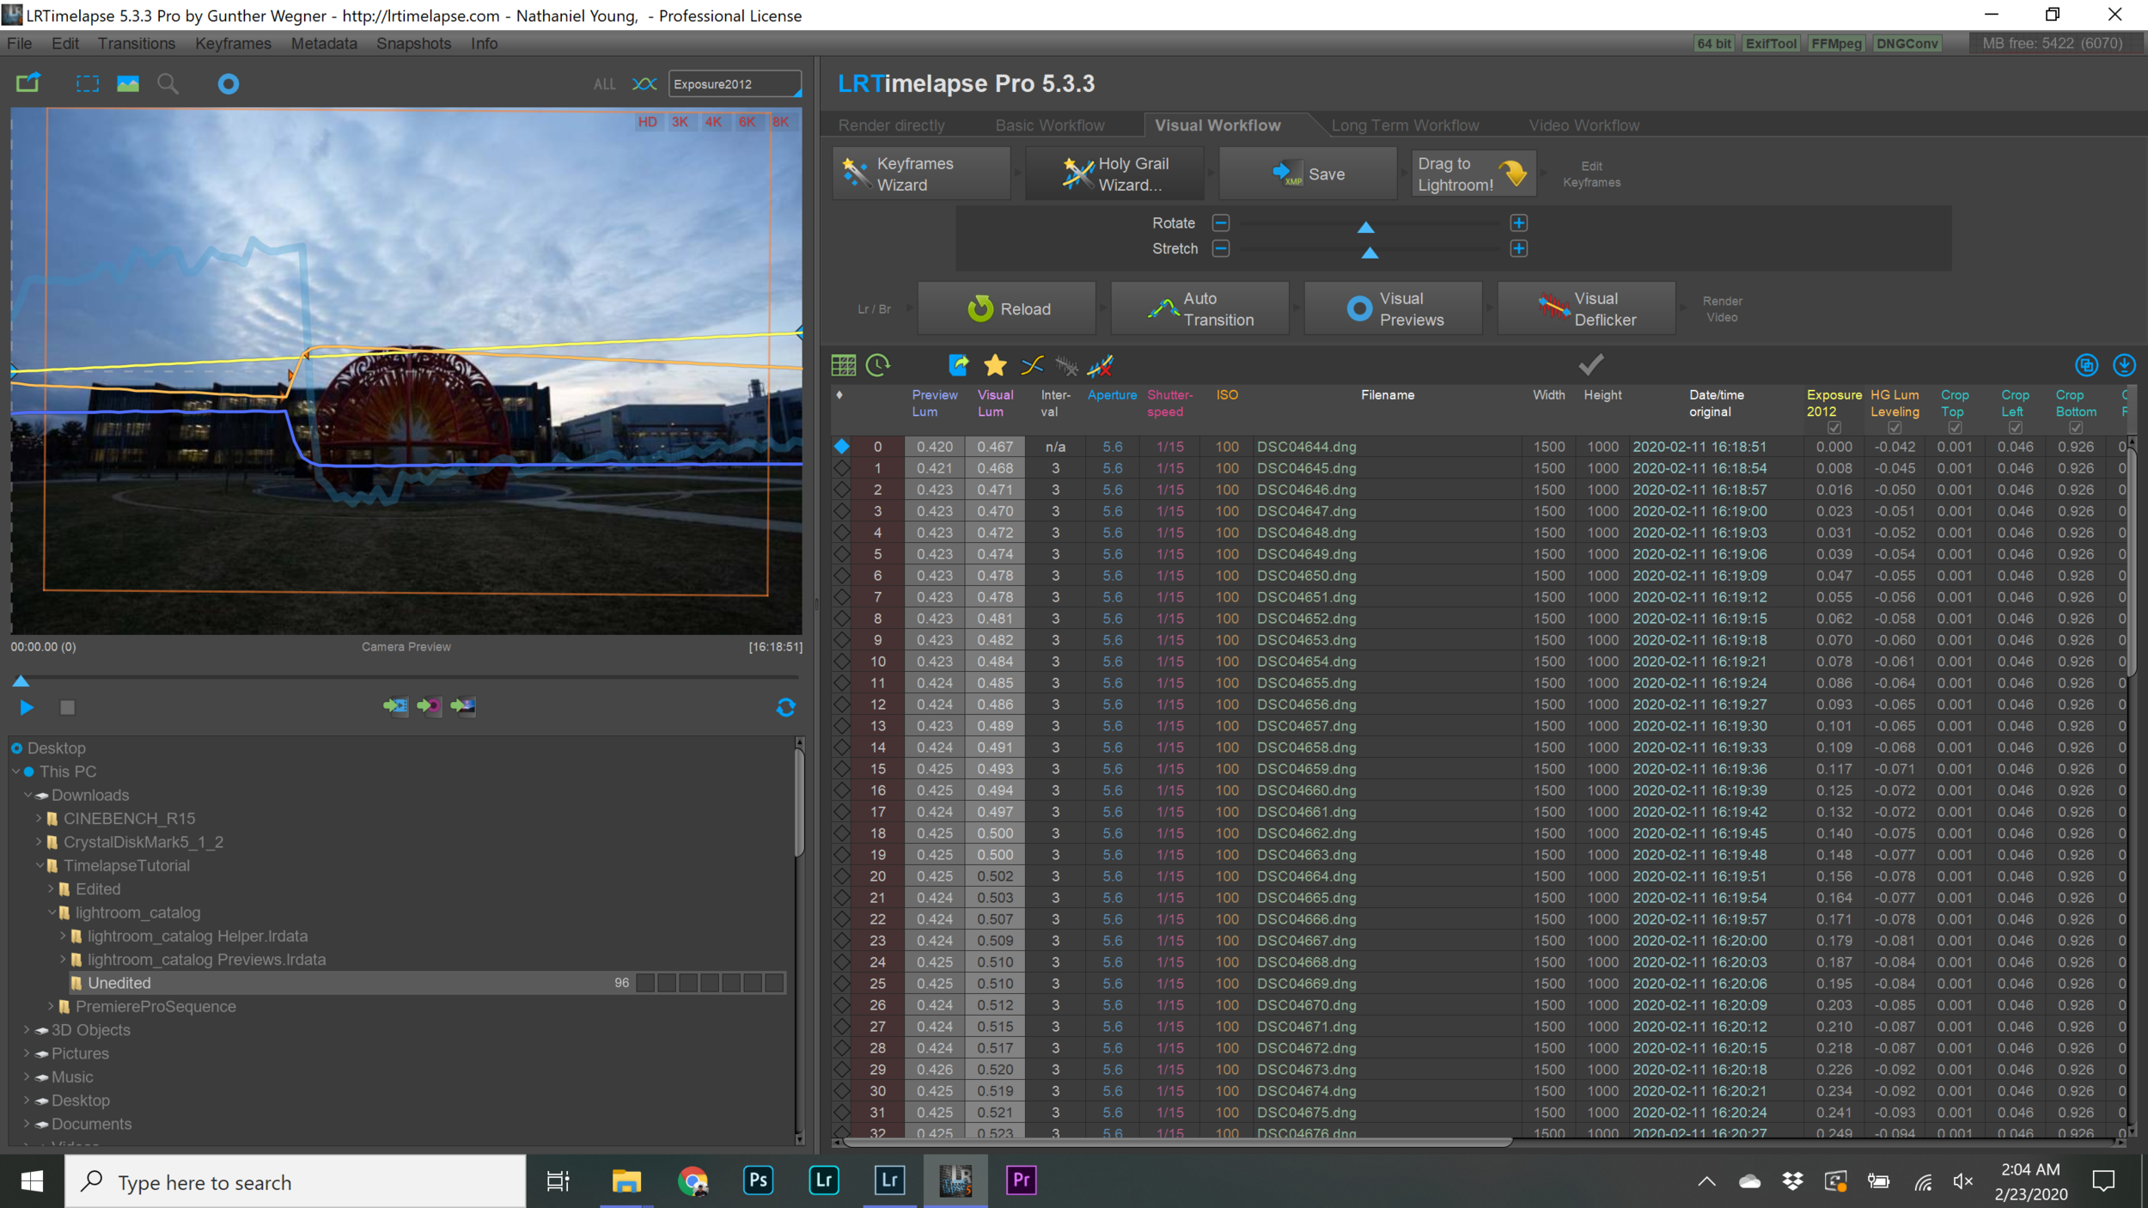
Task: Expand the PremiereProSequence folder
Action: (51, 1005)
